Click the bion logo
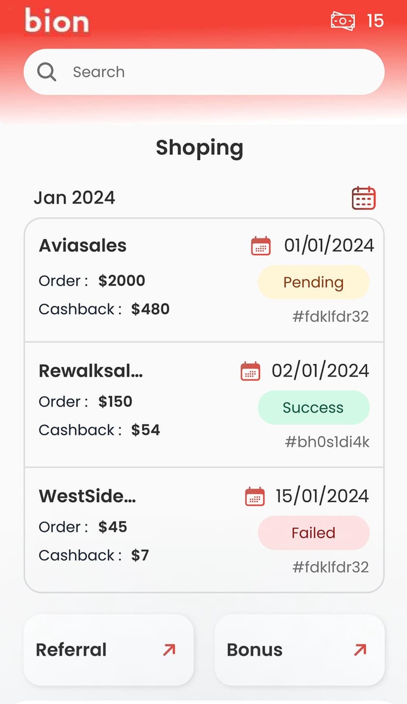This screenshot has height=704, width=407. pyautogui.click(x=57, y=21)
